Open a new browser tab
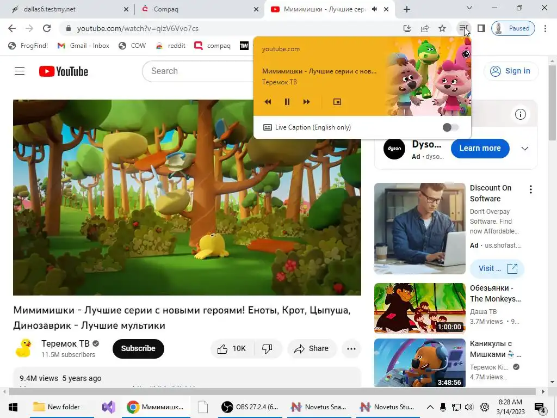557x418 pixels. (407, 9)
